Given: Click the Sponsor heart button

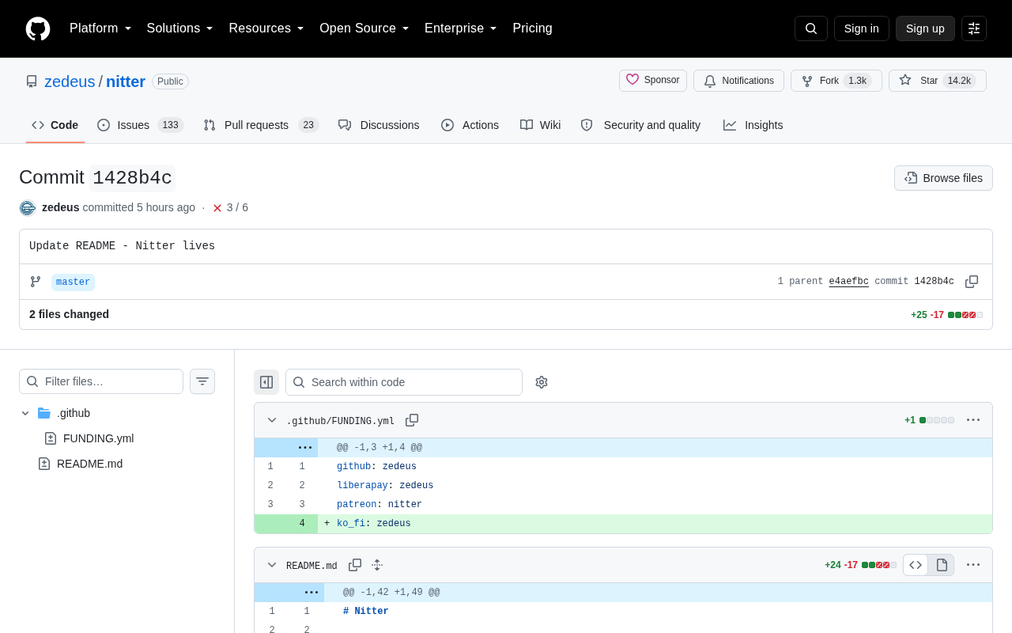Looking at the screenshot, I should tap(653, 80).
